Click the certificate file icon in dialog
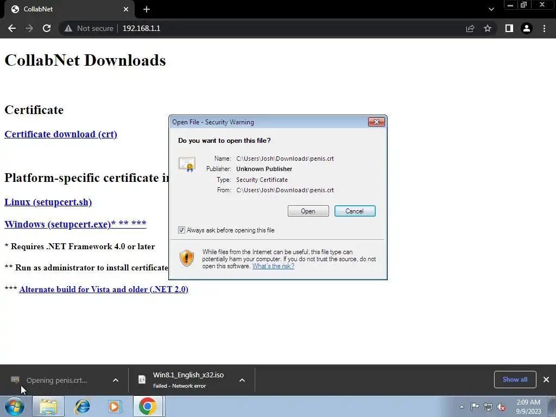The image size is (556, 417). [187, 165]
